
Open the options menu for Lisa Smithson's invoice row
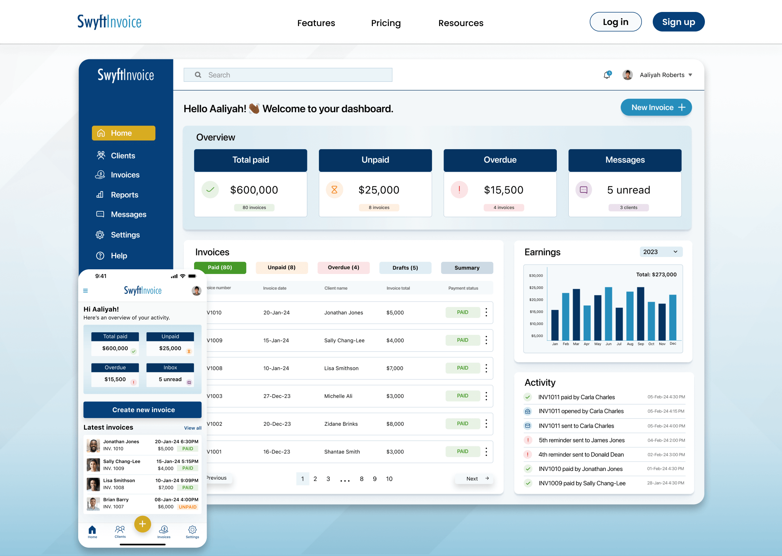click(486, 368)
